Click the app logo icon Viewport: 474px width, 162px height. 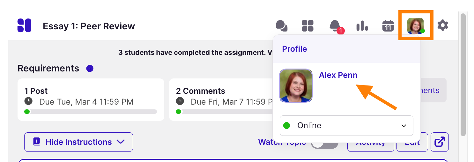click(24, 26)
